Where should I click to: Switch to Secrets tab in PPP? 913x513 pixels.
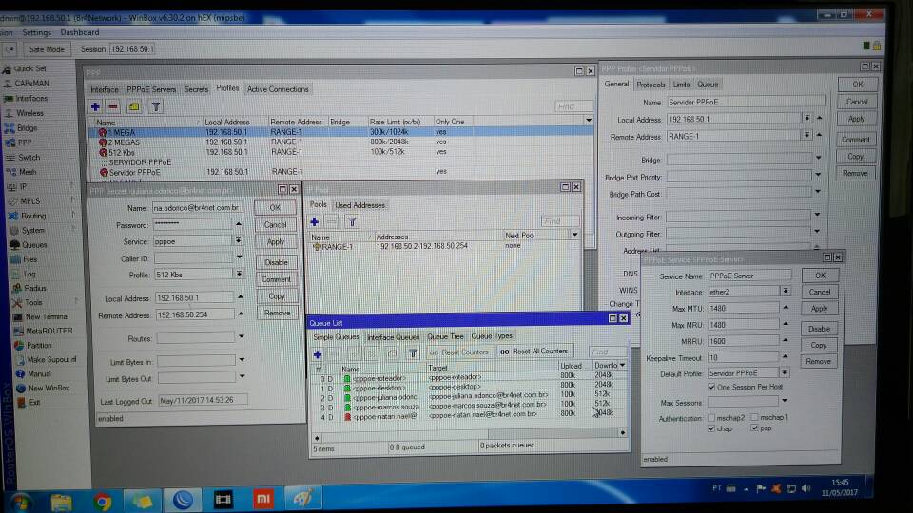(196, 89)
